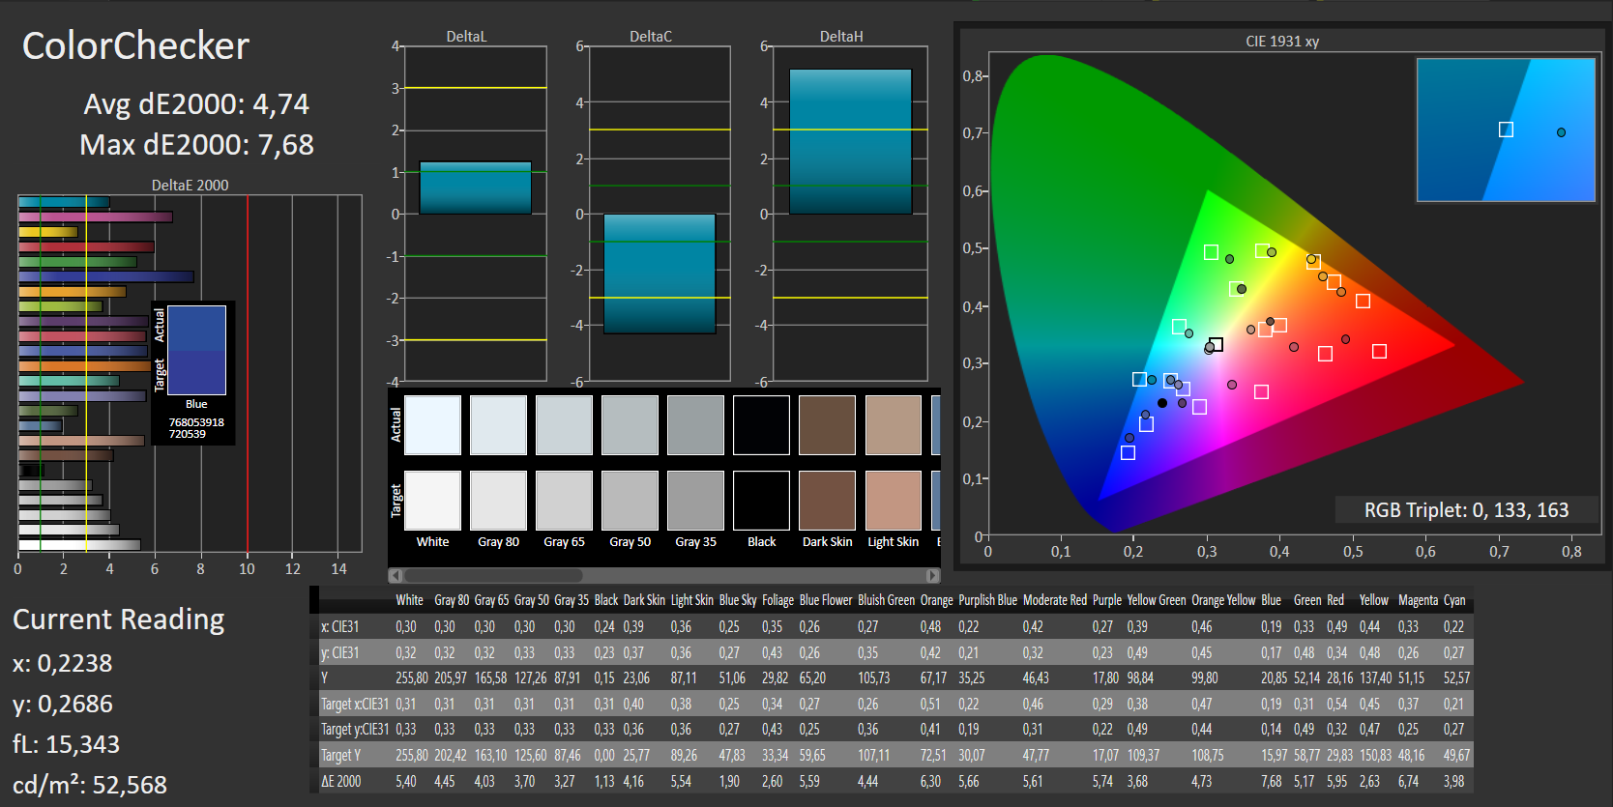Click the ΔE 2000 row label
The height and width of the screenshot is (807, 1613).
click(x=340, y=781)
